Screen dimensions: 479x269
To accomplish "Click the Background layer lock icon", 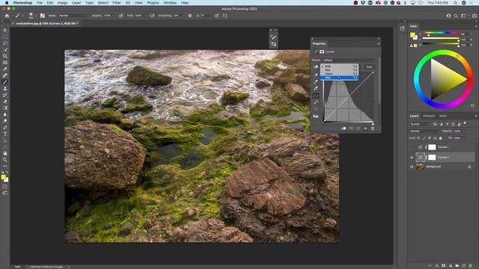I will click(x=469, y=167).
